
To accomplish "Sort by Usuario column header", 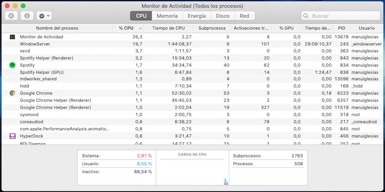I will (x=367, y=28).
